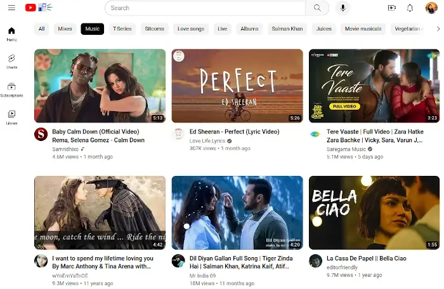Select the Music chip
Viewport: 444px width, 289px height.
pyautogui.click(x=93, y=29)
